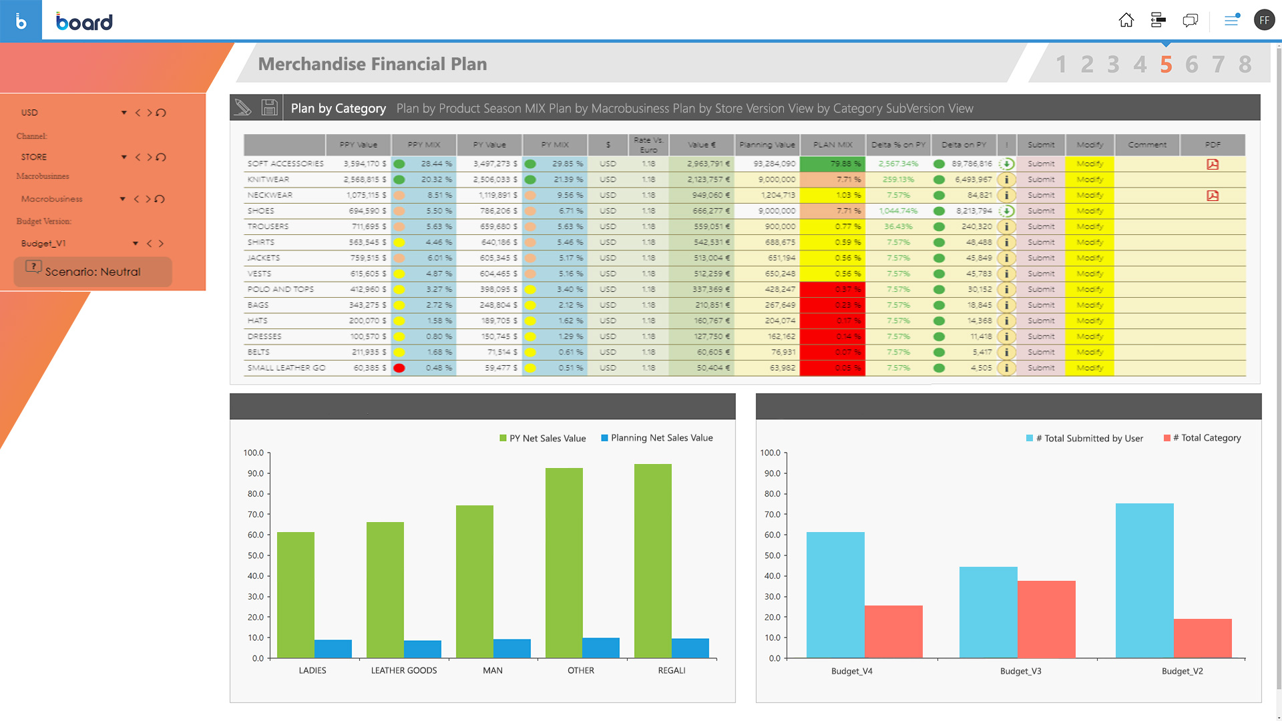Screen dimensions: 1282x721
Task: Switch to screen 3 in the pager
Action: pos(1113,64)
